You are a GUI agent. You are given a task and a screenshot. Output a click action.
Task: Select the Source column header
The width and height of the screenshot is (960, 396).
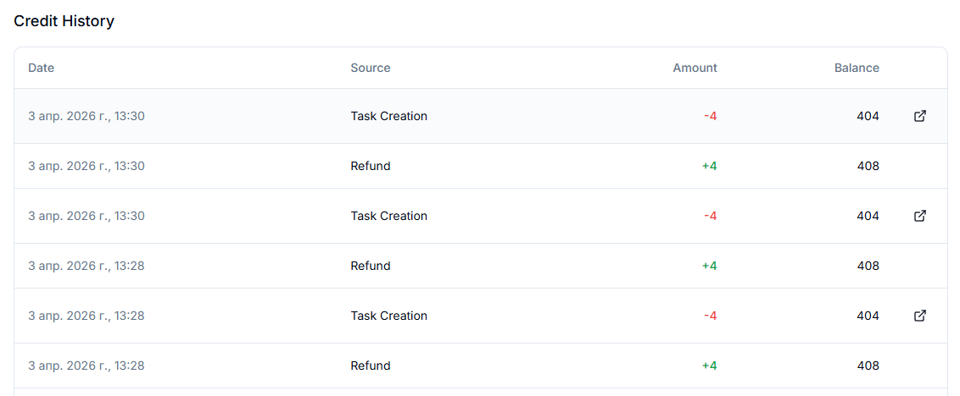pyautogui.click(x=371, y=68)
